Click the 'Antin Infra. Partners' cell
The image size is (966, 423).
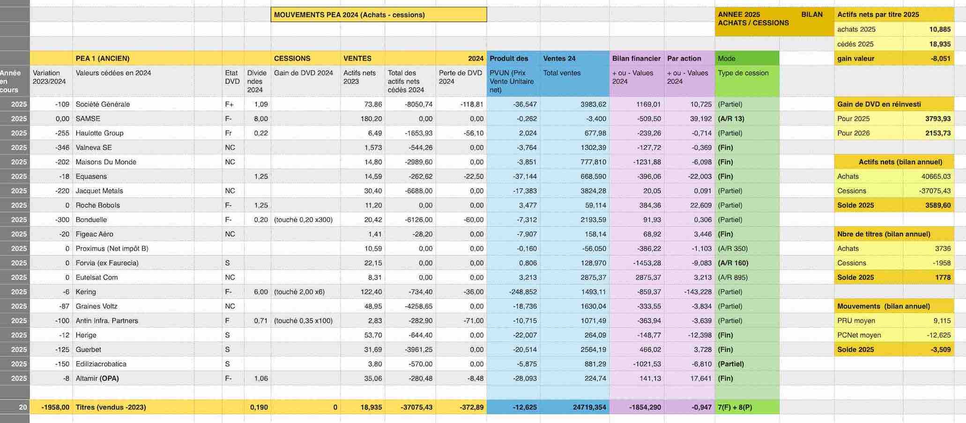[134, 321]
